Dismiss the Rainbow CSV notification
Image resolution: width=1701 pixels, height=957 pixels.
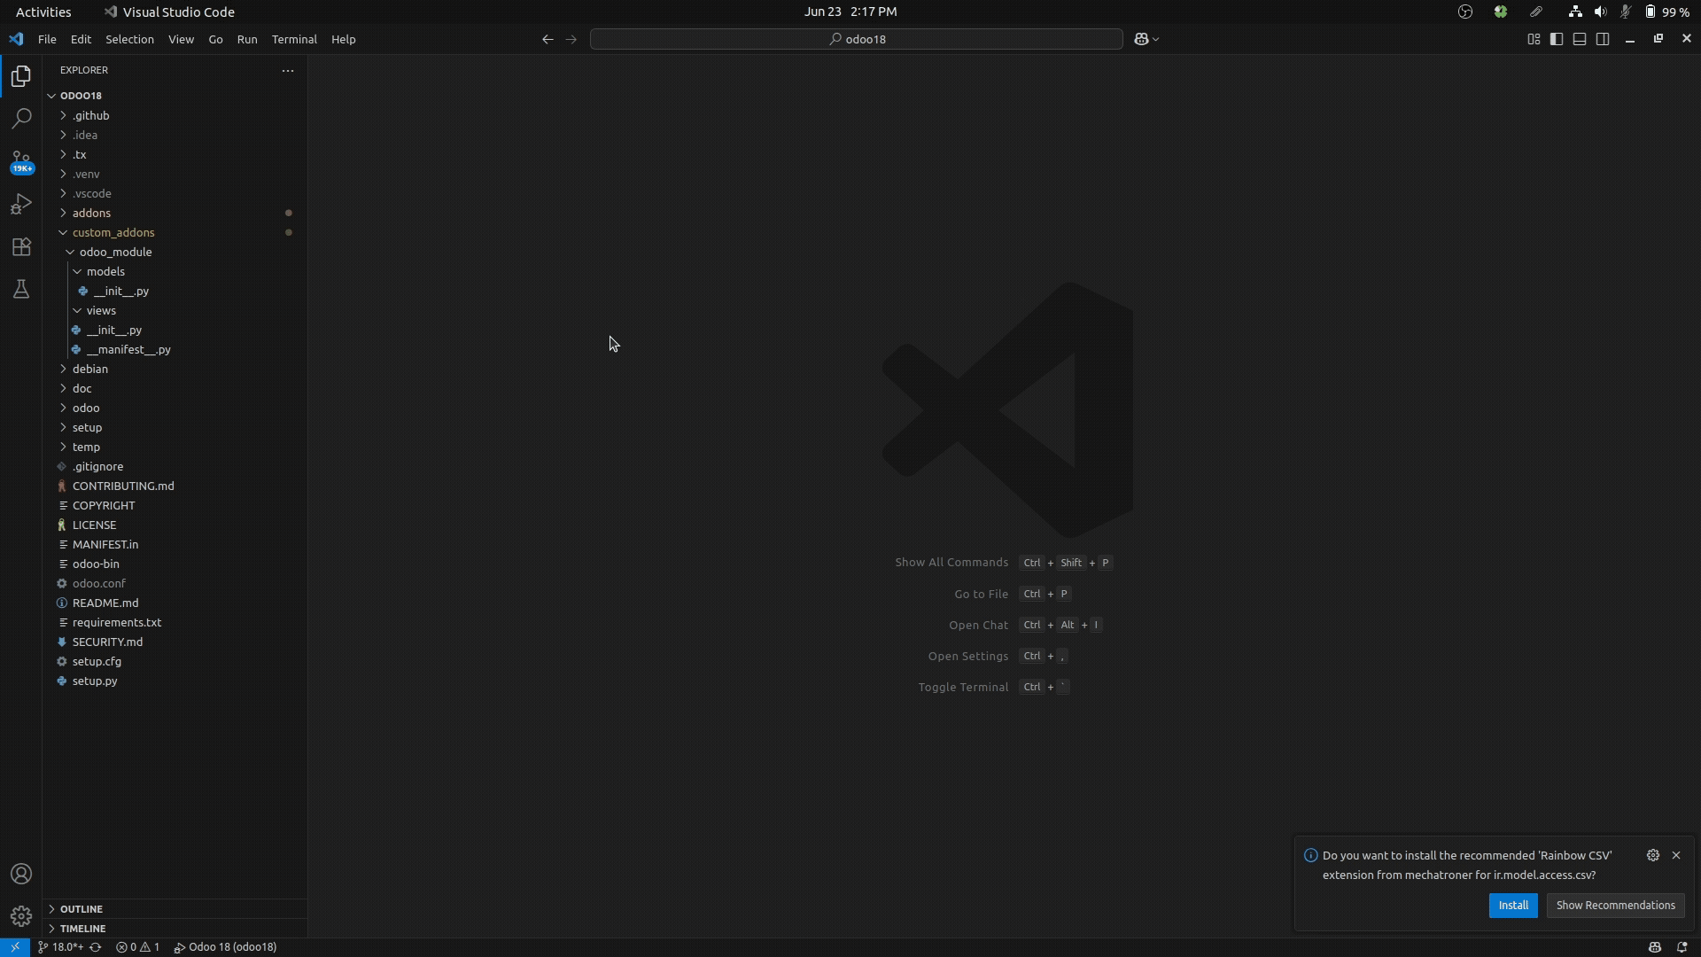click(1676, 855)
